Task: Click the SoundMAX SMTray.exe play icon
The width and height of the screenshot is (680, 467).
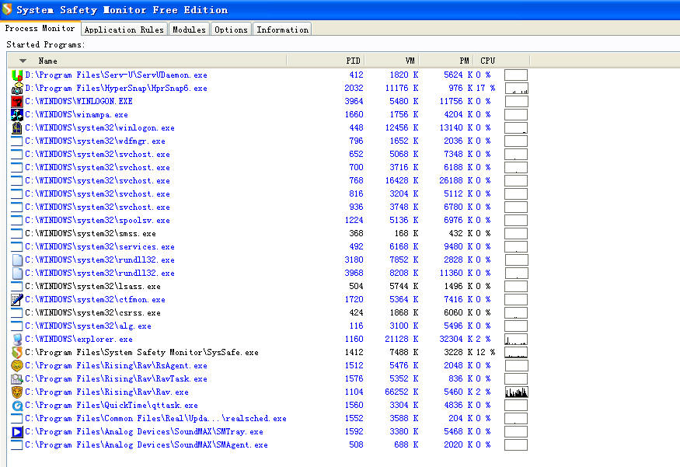Action: (17, 432)
